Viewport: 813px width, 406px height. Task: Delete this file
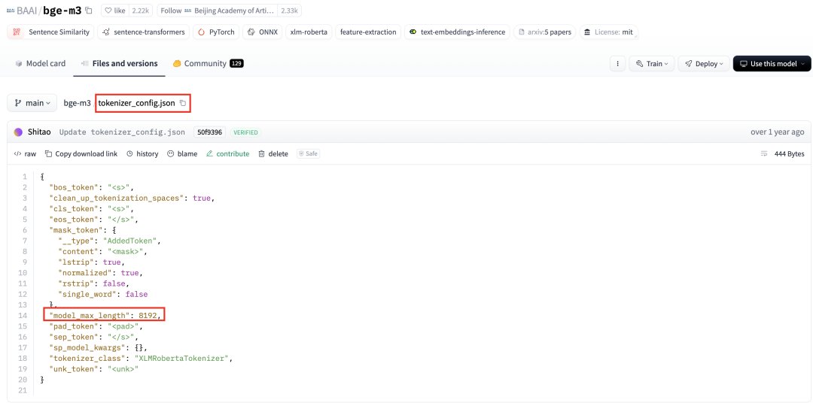tap(273, 154)
